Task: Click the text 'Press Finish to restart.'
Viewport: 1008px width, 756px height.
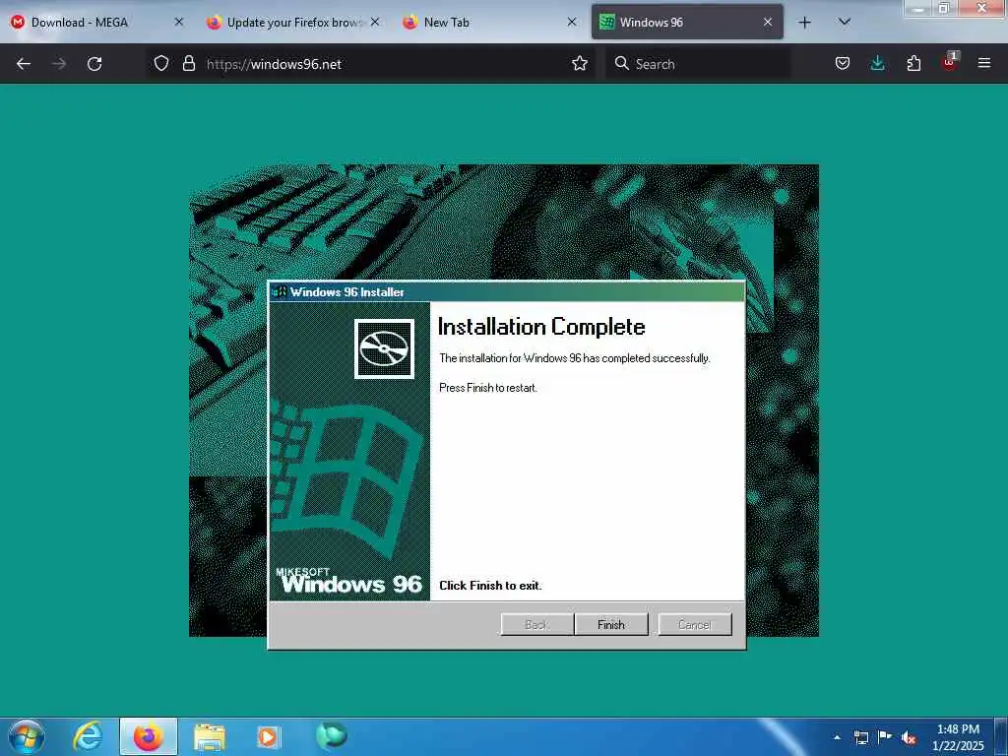Action: (x=488, y=388)
